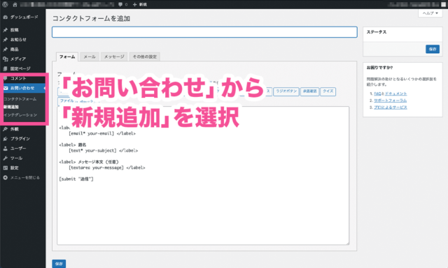Screen dimensions: 448x268
Task: Open ダッシュボード via its gauge icon
Action: (x=5, y=17)
